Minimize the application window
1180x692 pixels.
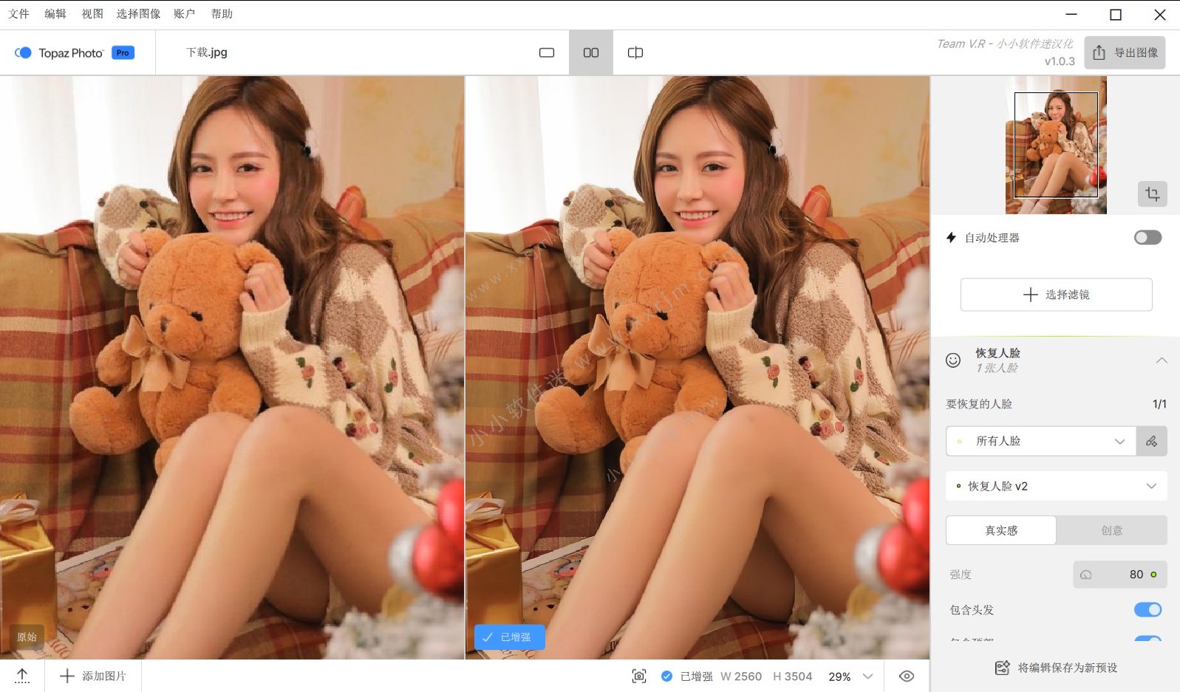1071,14
